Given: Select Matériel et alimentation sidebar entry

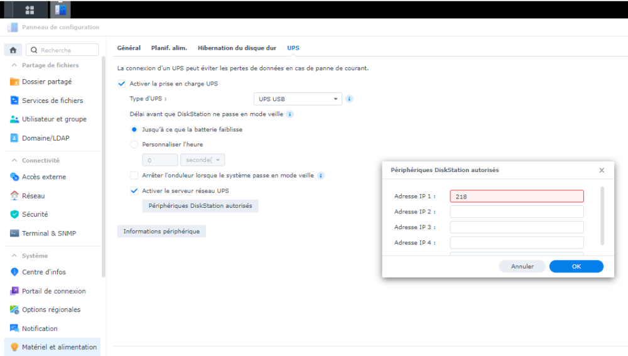Looking at the screenshot, I should (53, 347).
